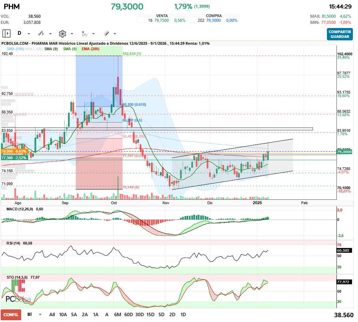Image resolution: width=358 pixels, height=322 pixels.
Task: Open the chart type dropdown arrow
Action: coord(51,34)
